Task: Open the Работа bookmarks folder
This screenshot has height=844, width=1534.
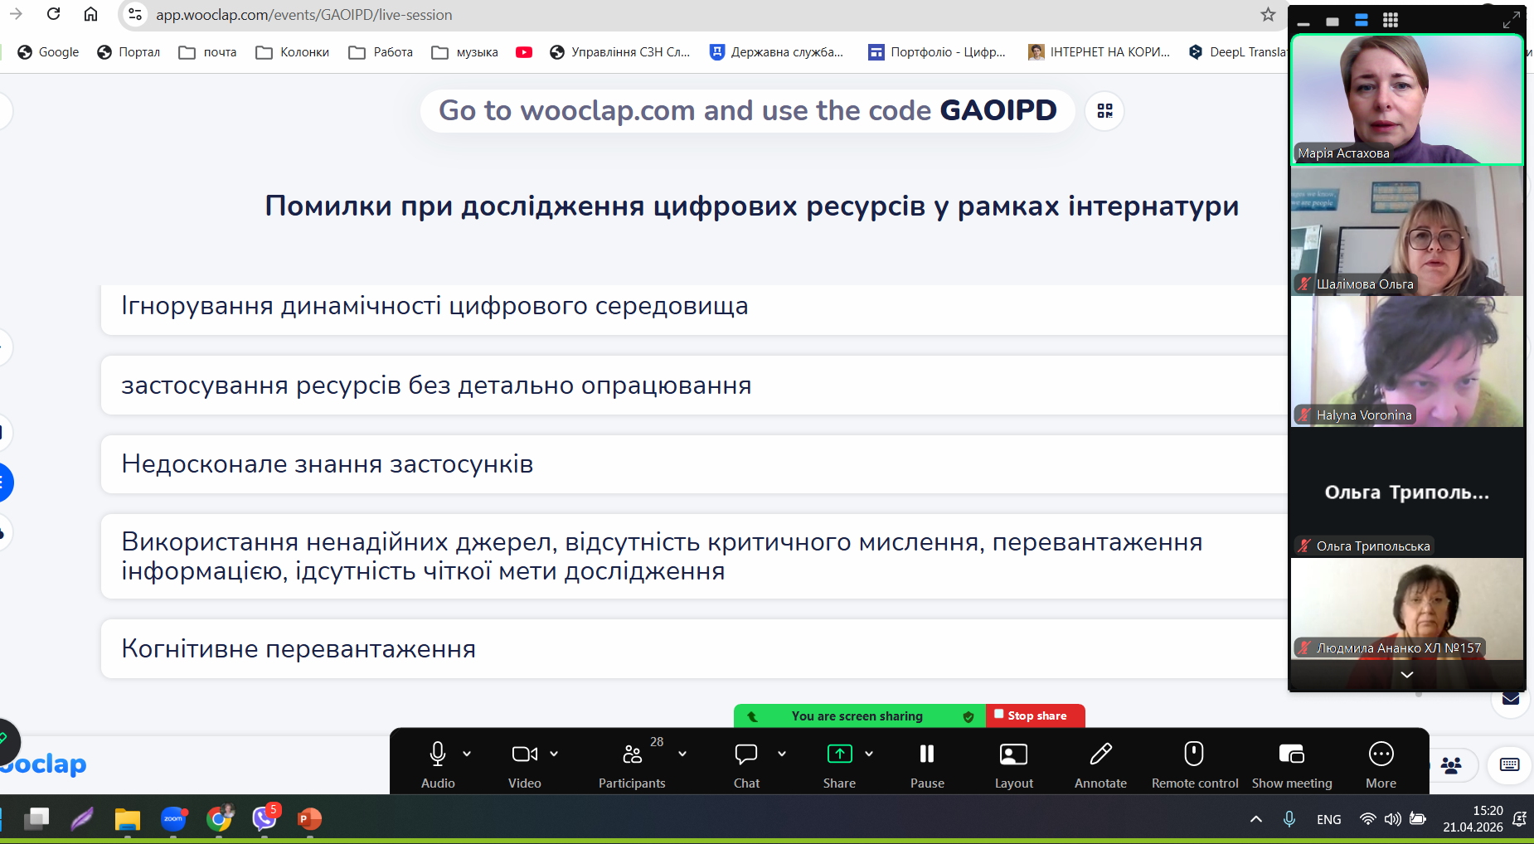Action: tap(381, 52)
